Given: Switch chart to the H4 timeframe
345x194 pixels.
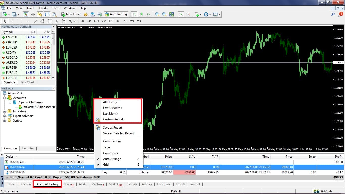Looking at the screenshot, I should [118, 21].
